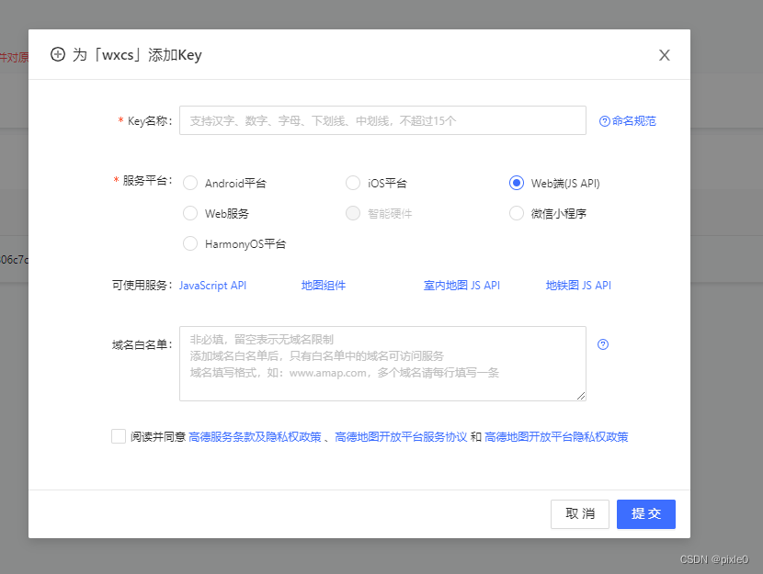
Task: Open 高德地图开放平台服务协议 link
Action: [401, 437]
